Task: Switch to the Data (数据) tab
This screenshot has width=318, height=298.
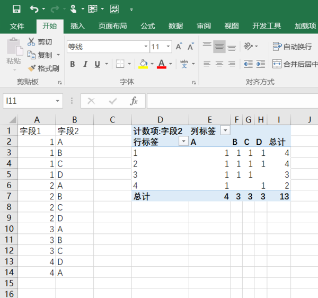Action: tap(176, 26)
